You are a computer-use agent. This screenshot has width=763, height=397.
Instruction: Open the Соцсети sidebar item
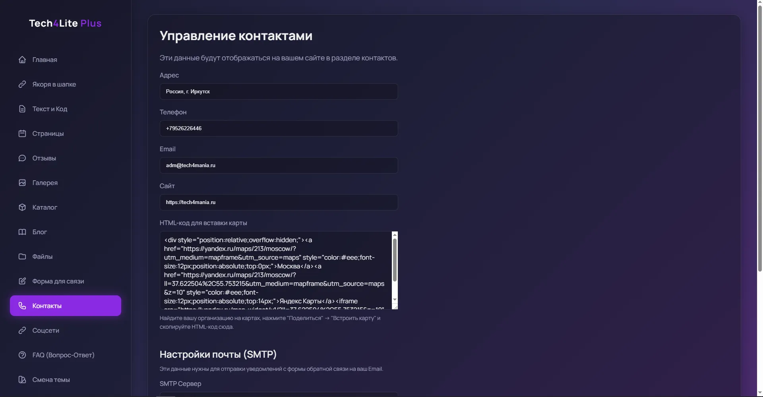pos(46,330)
